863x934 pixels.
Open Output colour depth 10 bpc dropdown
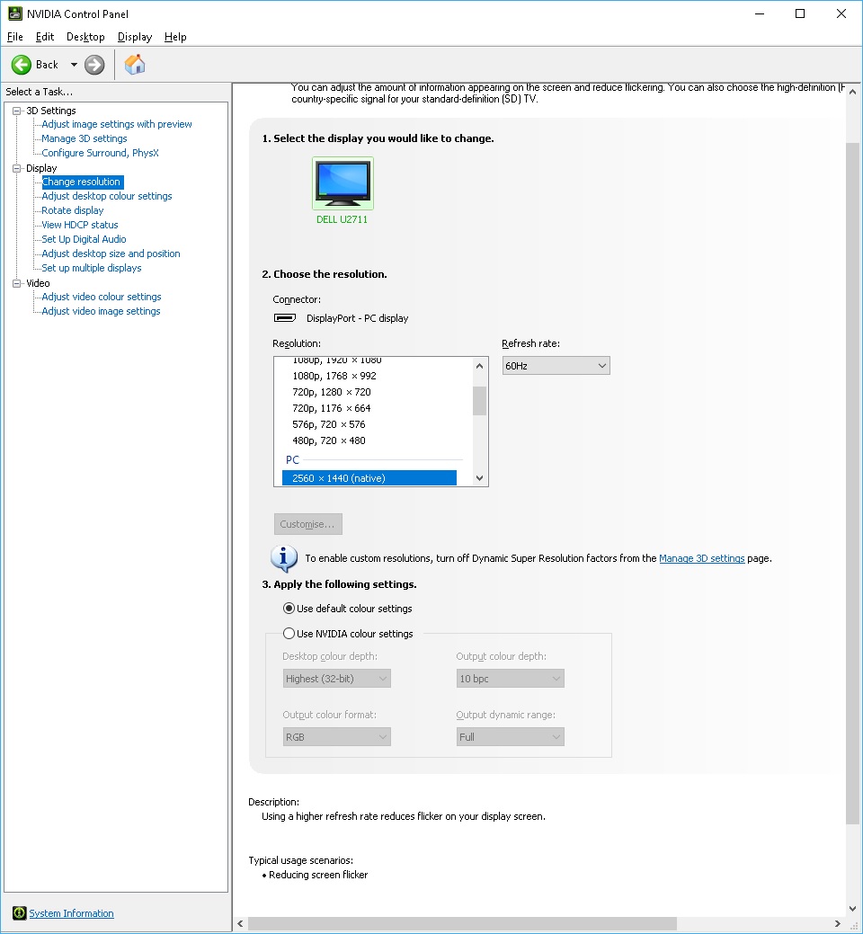coord(510,679)
